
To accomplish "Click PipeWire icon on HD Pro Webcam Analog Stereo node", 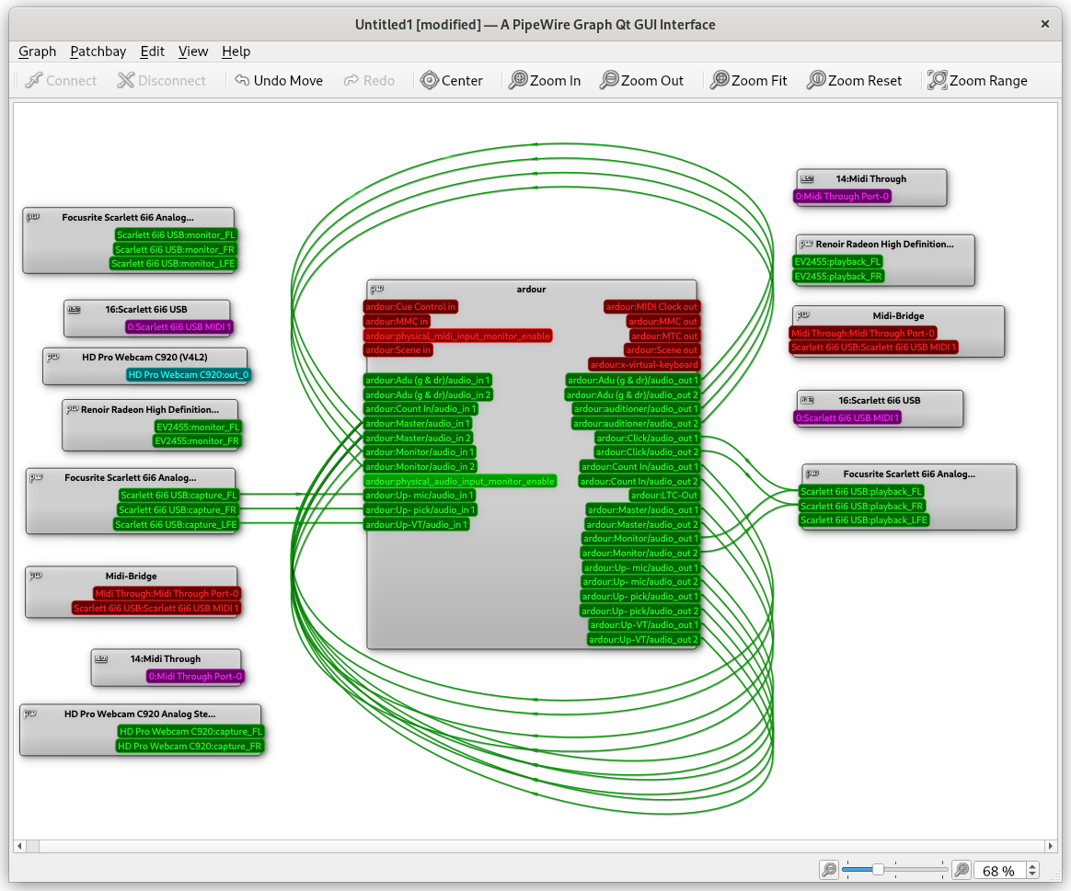I will pos(30,714).
